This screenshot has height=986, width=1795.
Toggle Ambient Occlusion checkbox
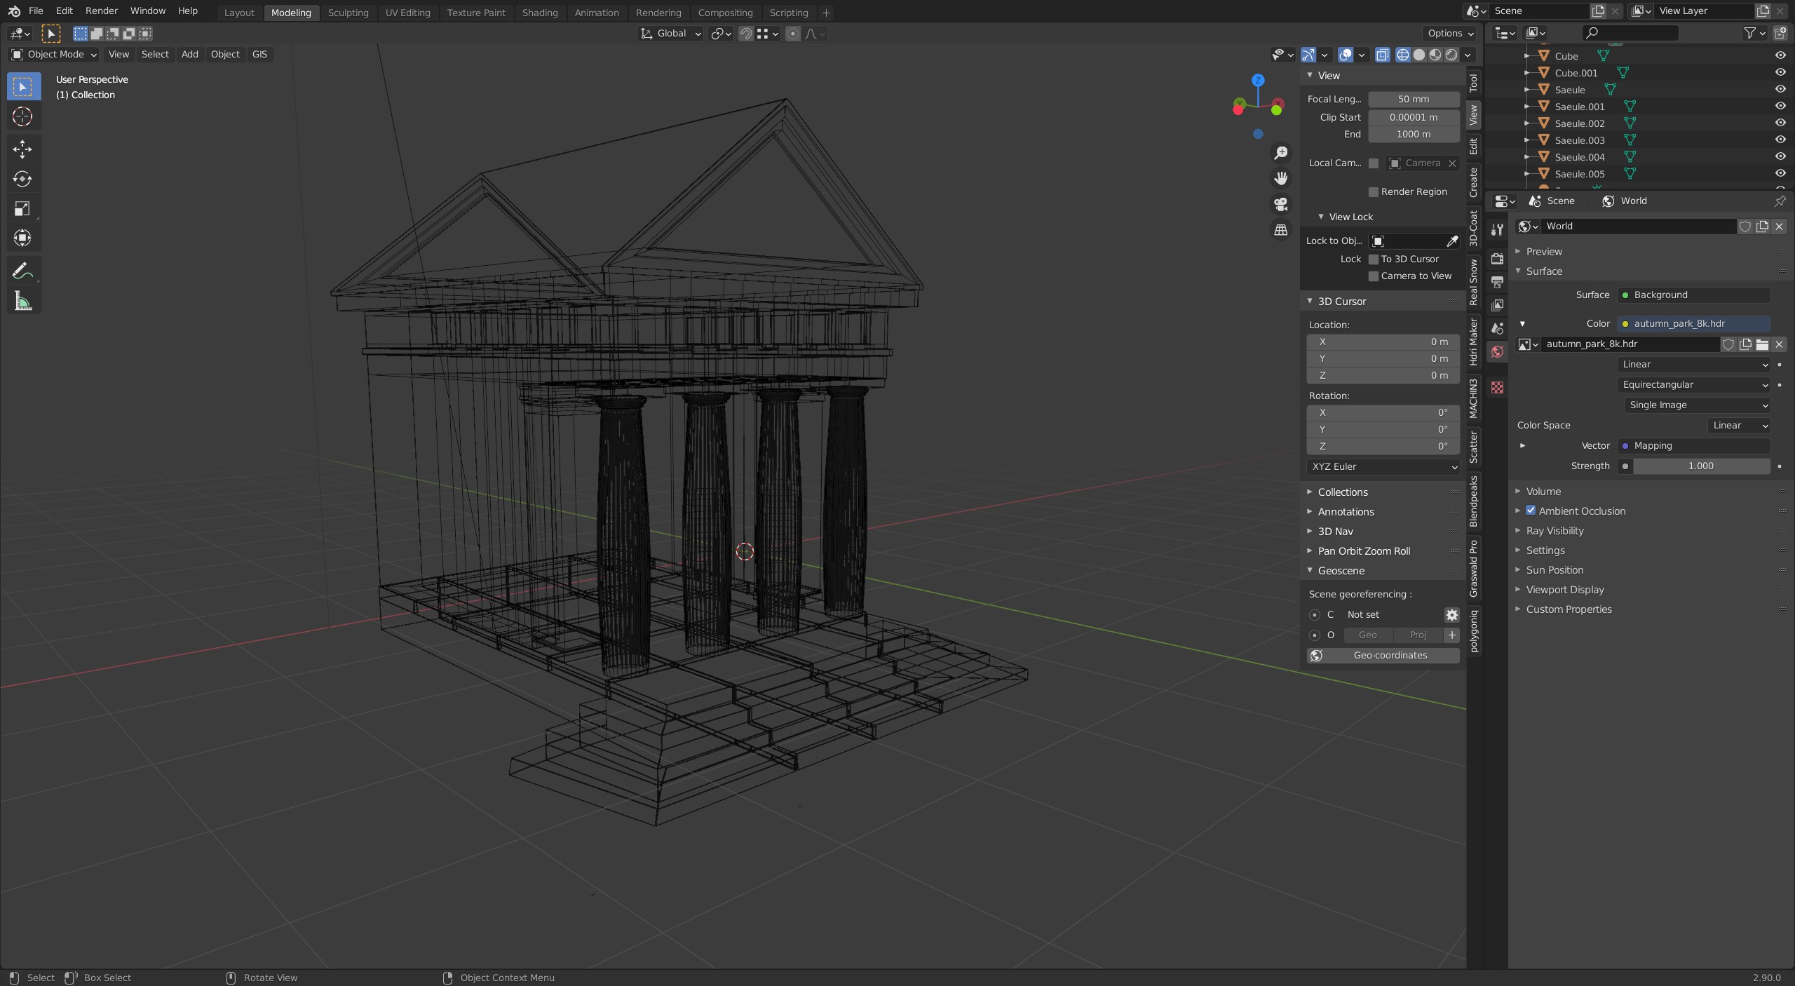(x=1531, y=511)
